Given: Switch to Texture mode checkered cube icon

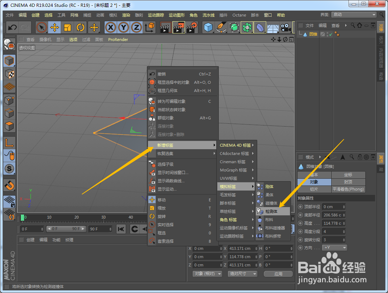Looking at the screenshot, I should click(x=9, y=74).
